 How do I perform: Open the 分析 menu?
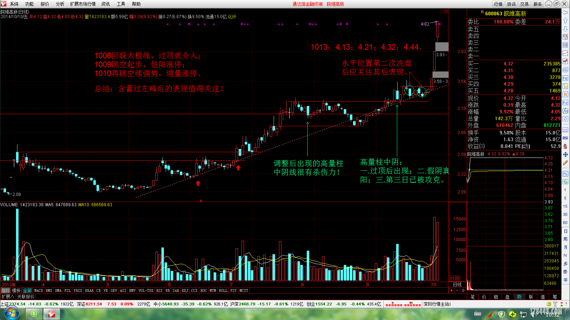click(x=60, y=4)
